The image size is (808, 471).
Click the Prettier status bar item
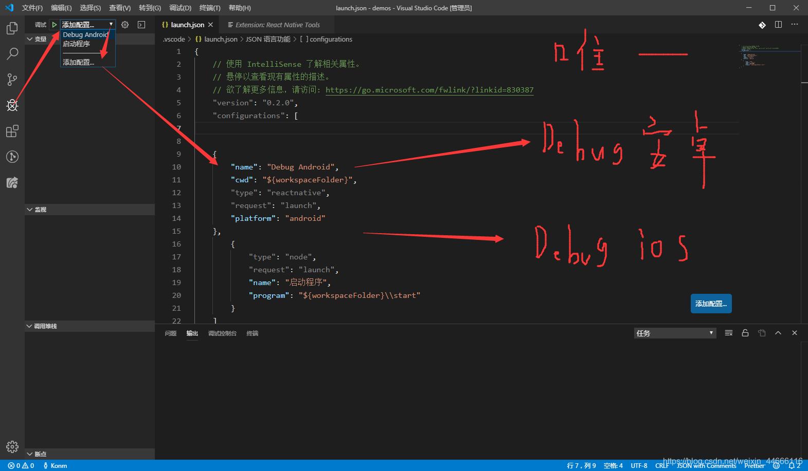(x=755, y=465)
